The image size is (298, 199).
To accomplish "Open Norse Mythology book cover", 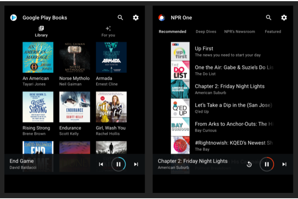I will pos(74,57).
